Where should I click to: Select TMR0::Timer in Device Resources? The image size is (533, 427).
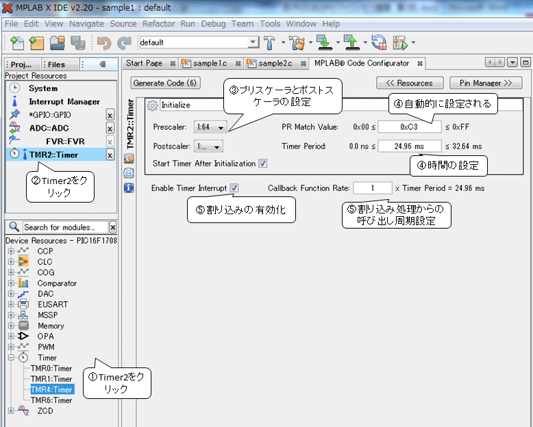tap(51, 368)
